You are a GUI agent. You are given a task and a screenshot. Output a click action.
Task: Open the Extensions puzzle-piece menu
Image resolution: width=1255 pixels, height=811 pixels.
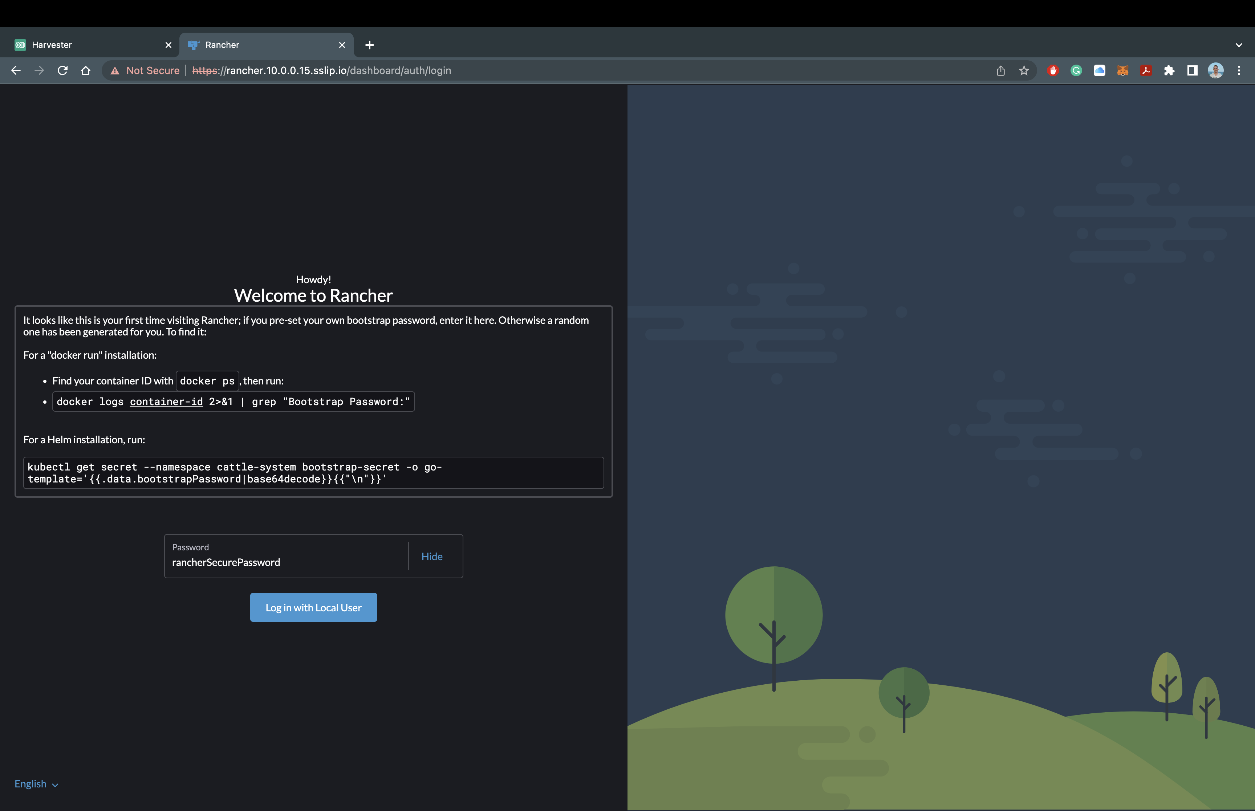(1170, 70)
